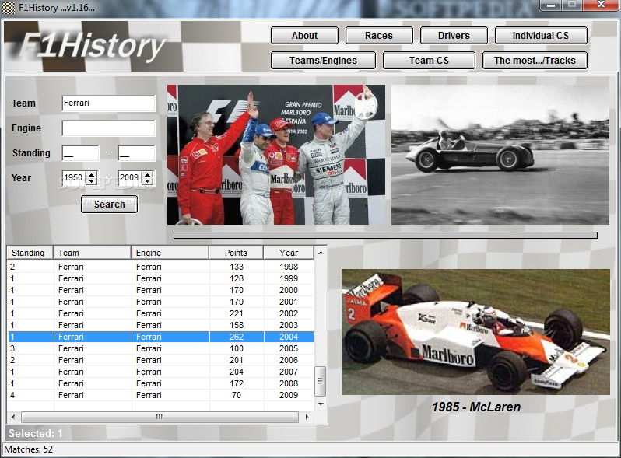This screenshot has height=458, width=621.
Task: Click the progress bar under the photos
Action: pyautogui.click(x=385, y=235)
